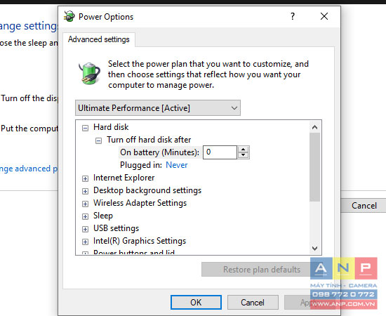This screenshot has height=316, width=386.
Task: Expand the Internet Explorer settings node
Action: [x=85, y=178]
